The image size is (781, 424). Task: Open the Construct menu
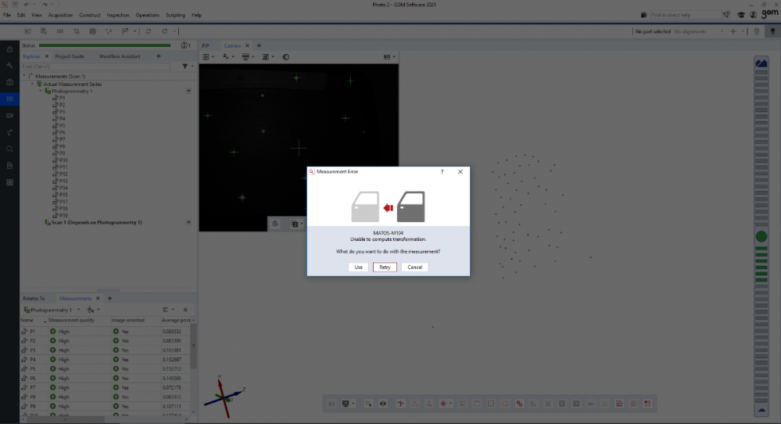90,15
